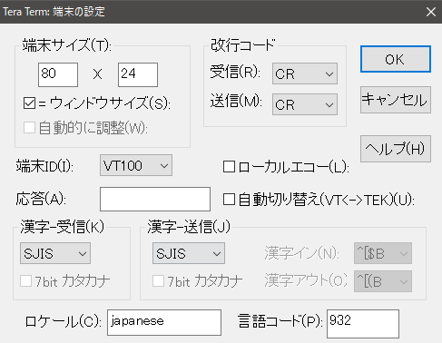The height and width of the screenshot is (343, 442).
Task: Open 漢字-送信(J) SJIS dropdown
Action: pos(189,253)
